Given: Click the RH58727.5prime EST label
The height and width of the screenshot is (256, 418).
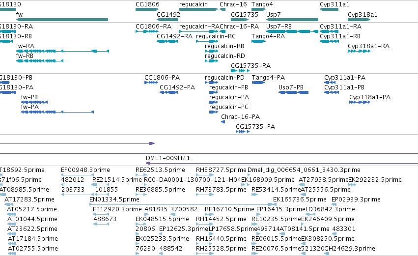Looking at the screenshot, I should coord(221,170).
